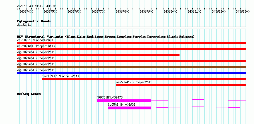Viewport: 254px width, 124px height.
Task: Click ruler position 34368200
Action: coord(219,11)
